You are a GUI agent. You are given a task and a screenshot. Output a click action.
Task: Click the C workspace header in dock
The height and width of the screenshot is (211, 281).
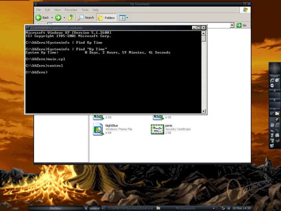274,109
